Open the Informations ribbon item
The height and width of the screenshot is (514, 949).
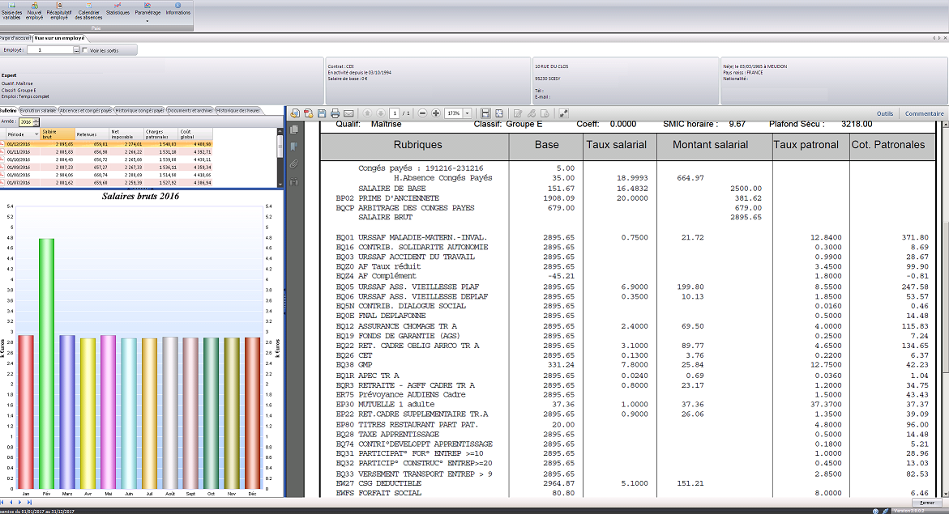pos(178,9)
